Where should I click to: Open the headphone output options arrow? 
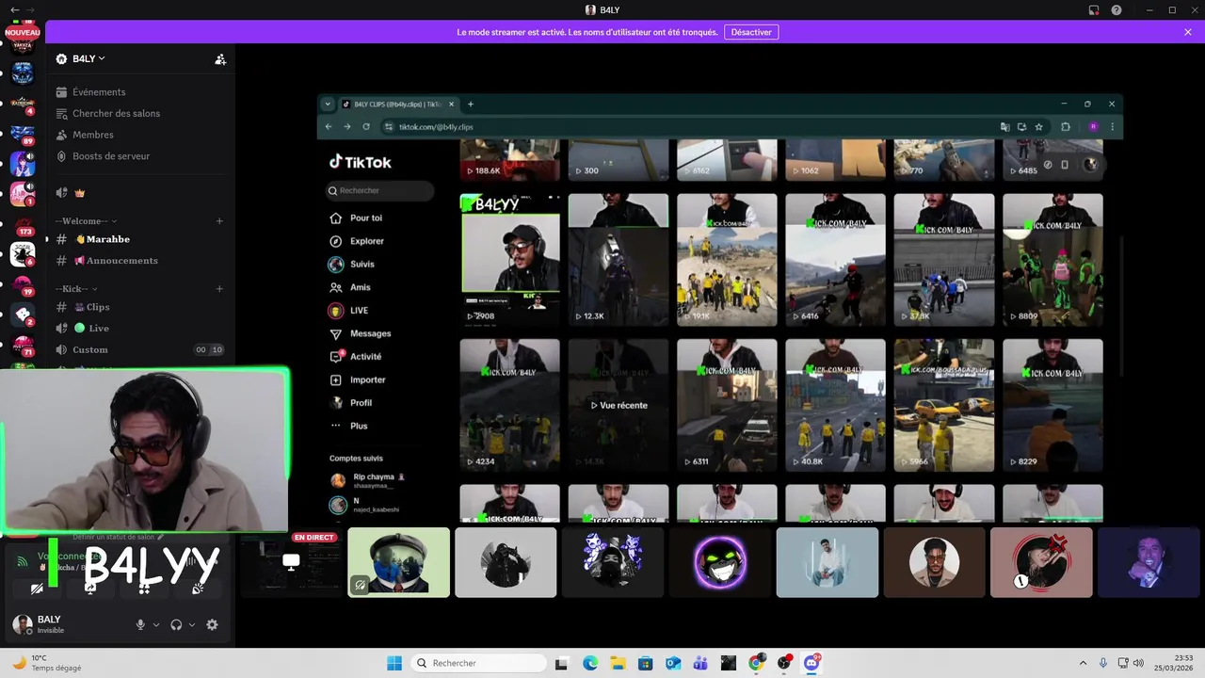[192, 624]
